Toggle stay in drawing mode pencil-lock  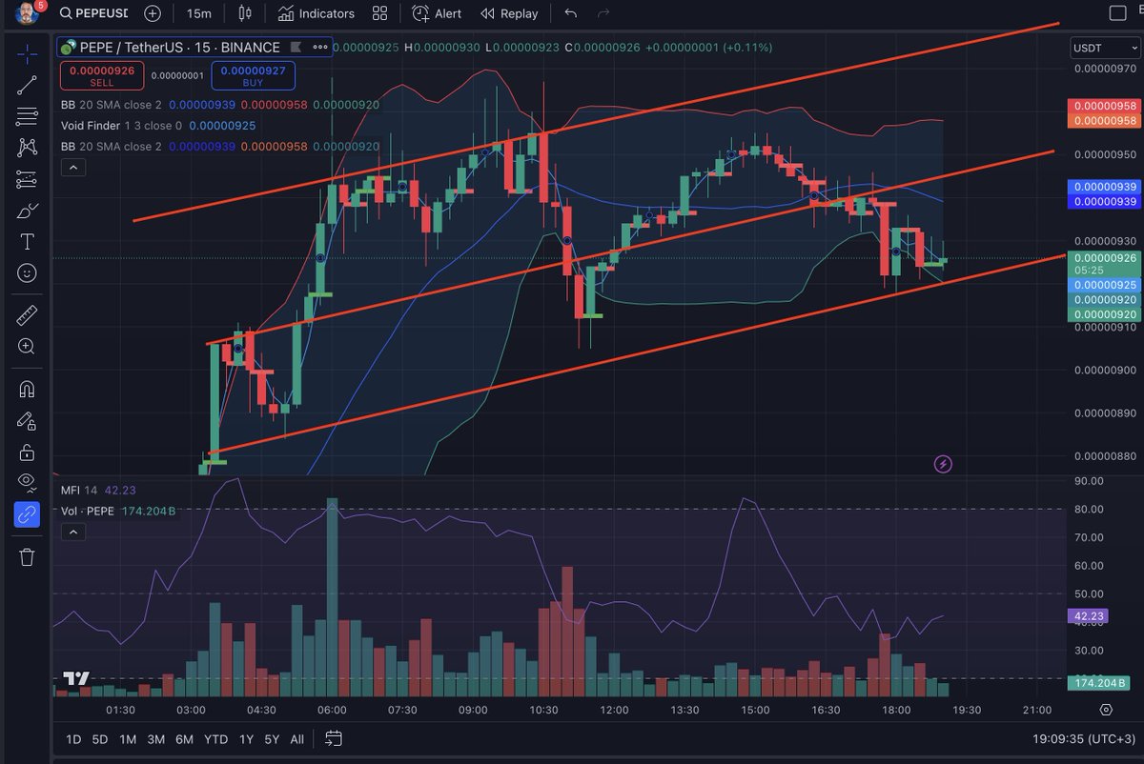pos(27,420)
